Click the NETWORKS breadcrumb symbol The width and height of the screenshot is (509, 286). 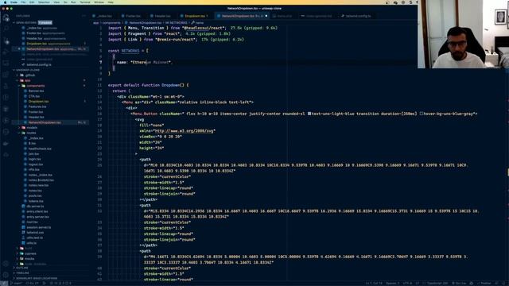(x=177, y=23)
